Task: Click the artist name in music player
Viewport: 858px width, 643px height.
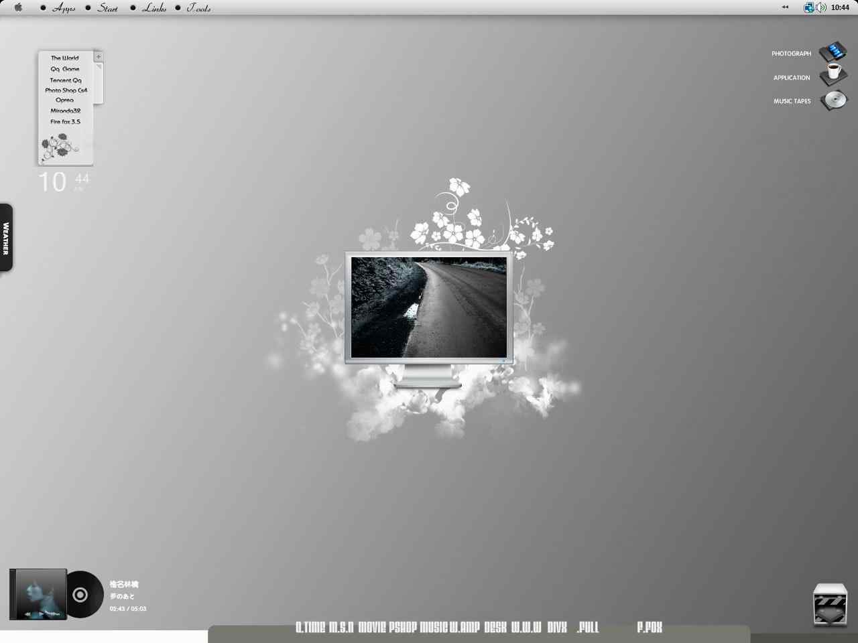Action: pos(124,584)
